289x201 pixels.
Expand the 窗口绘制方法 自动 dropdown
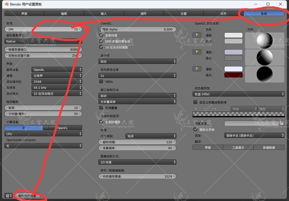click(137, 96)
